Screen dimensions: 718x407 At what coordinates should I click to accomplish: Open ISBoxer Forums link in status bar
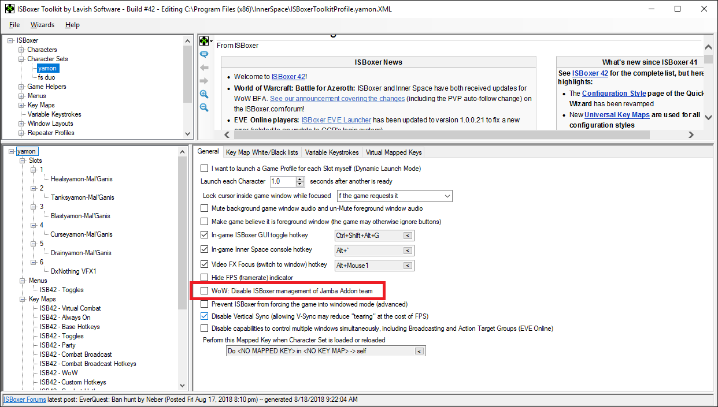pos(25,399)
